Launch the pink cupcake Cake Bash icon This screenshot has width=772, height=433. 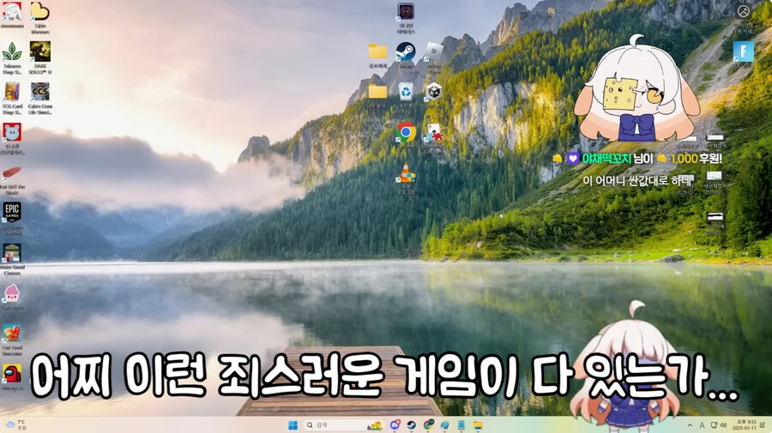pyautogui.click(x=12, y=293)
